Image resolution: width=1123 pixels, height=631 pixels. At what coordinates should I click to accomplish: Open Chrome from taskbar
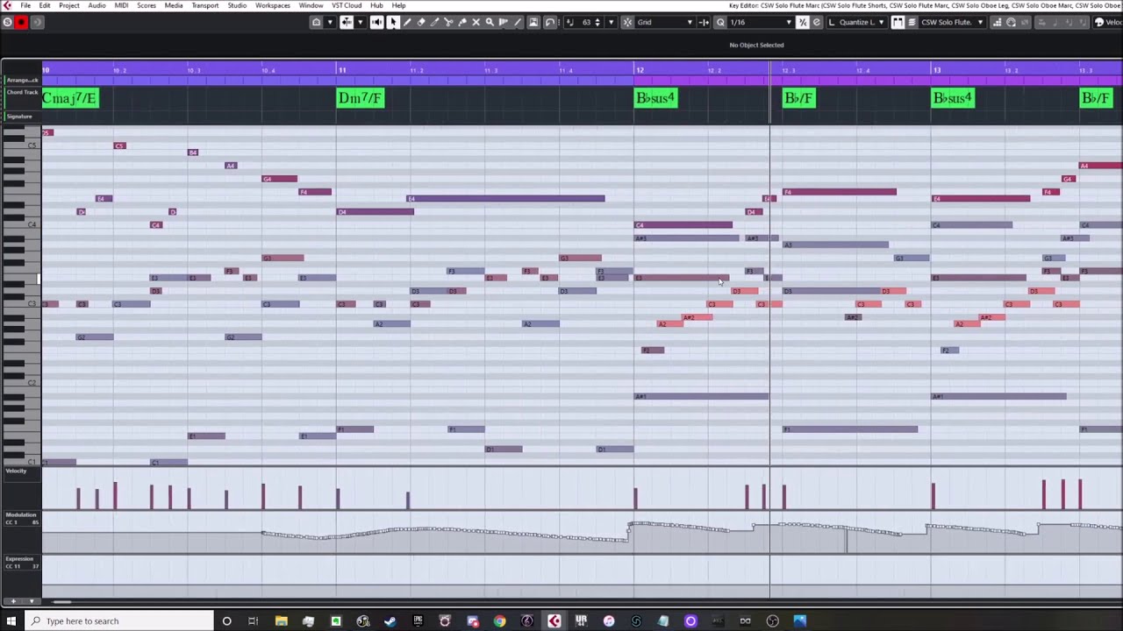pyautogui.click(x=499, y=620)
